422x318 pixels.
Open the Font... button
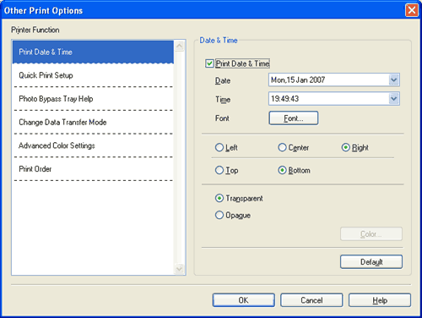coord(294,118)
